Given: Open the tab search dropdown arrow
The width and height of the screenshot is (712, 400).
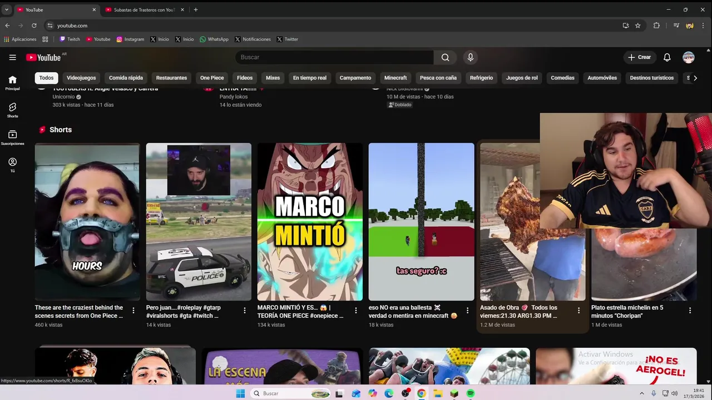Looking at the screenshot, I should tap(7, 9).
